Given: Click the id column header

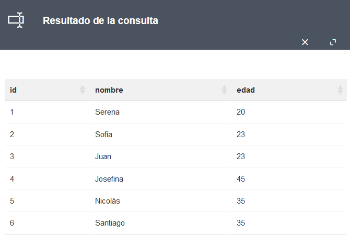Looking at the screenshot, I should tap(47, 90).
